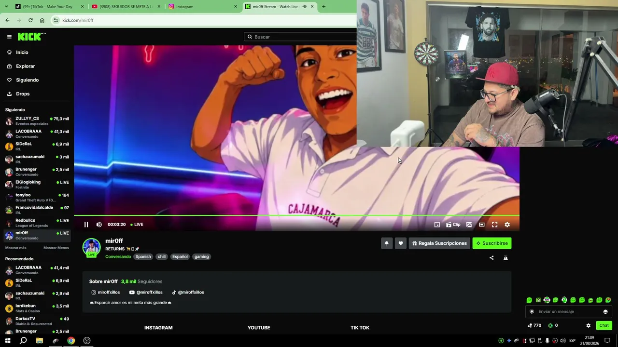Open the Kick hamburger sidebar menu
This screenshot has height=347, width=618.
click(x=9, y=37)
